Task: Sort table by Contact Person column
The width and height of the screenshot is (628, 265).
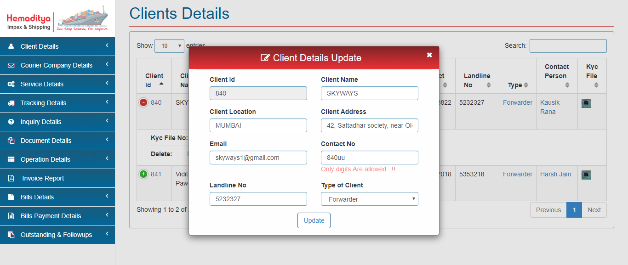Action: point(556,76)
